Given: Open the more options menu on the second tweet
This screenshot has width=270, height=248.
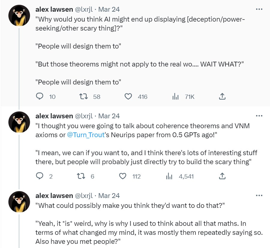Looking at the screenshot, I should pyautogui.click(x=259, y=116).
